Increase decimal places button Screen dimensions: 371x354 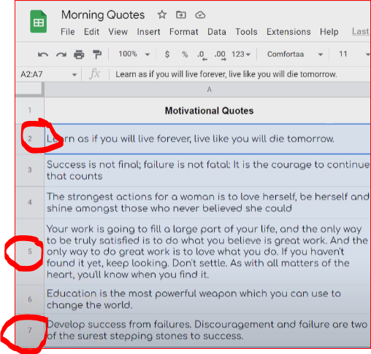220,55
